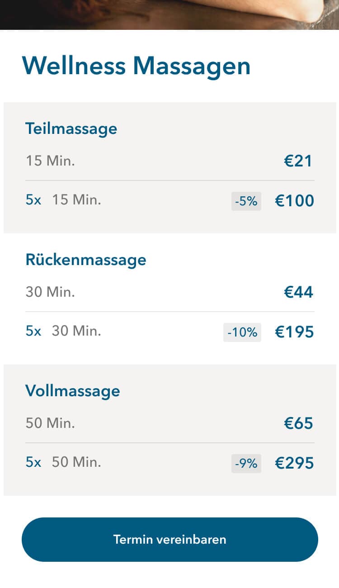Open the Rückenmassage heading
Image resolution: width=339 pixels, height=588 pixels.
(x=86, y=260)
